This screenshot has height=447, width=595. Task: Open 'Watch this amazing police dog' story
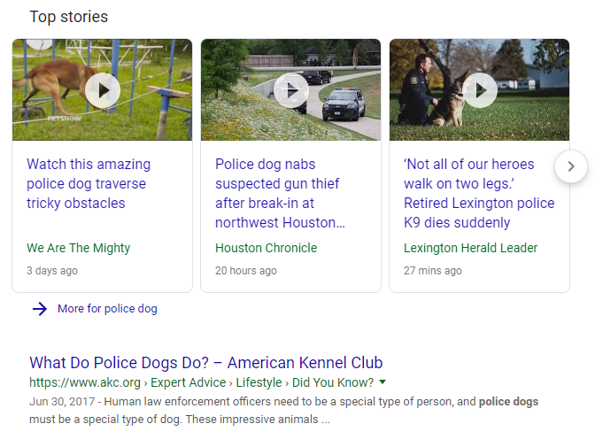click(89, 183)
